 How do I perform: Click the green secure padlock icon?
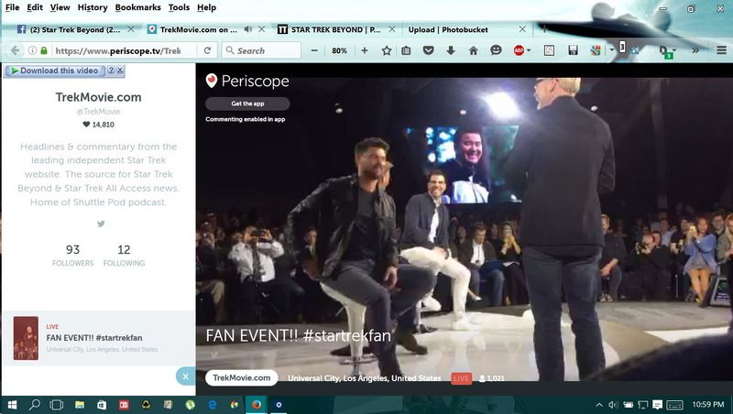(44, 50)
